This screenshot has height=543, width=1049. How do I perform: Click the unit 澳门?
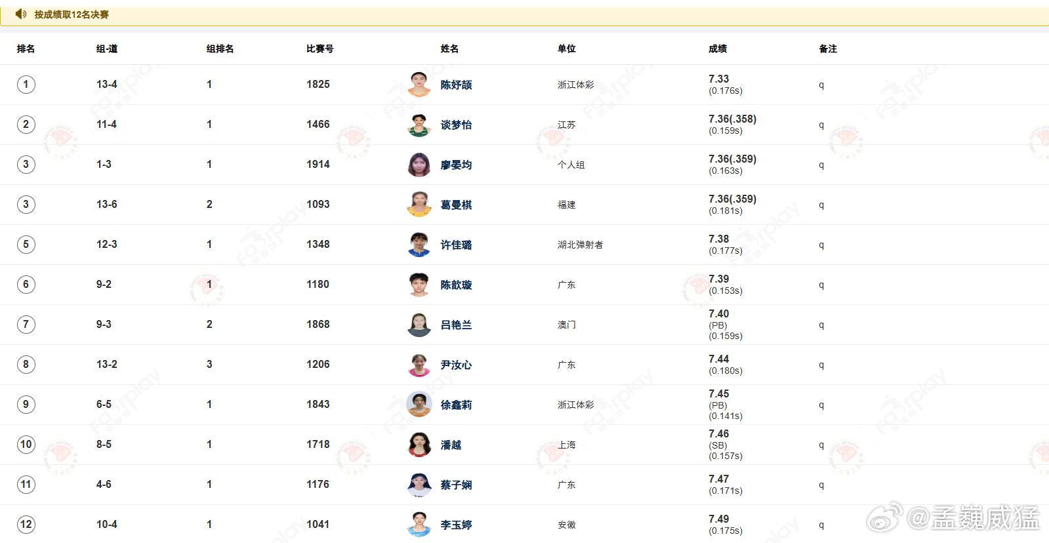click(567, 325)
